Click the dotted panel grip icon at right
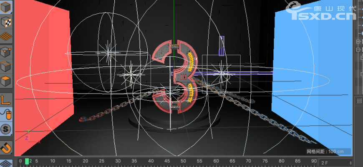The height and width of the screenshot is (167, 363). click(x=358, y=101)
